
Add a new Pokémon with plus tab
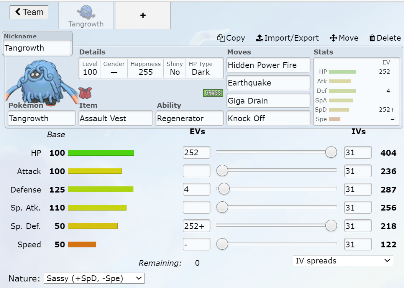point(143,15)
